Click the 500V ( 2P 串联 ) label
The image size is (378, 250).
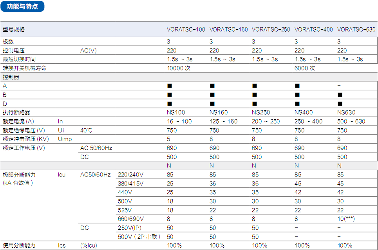coord(139,237)
